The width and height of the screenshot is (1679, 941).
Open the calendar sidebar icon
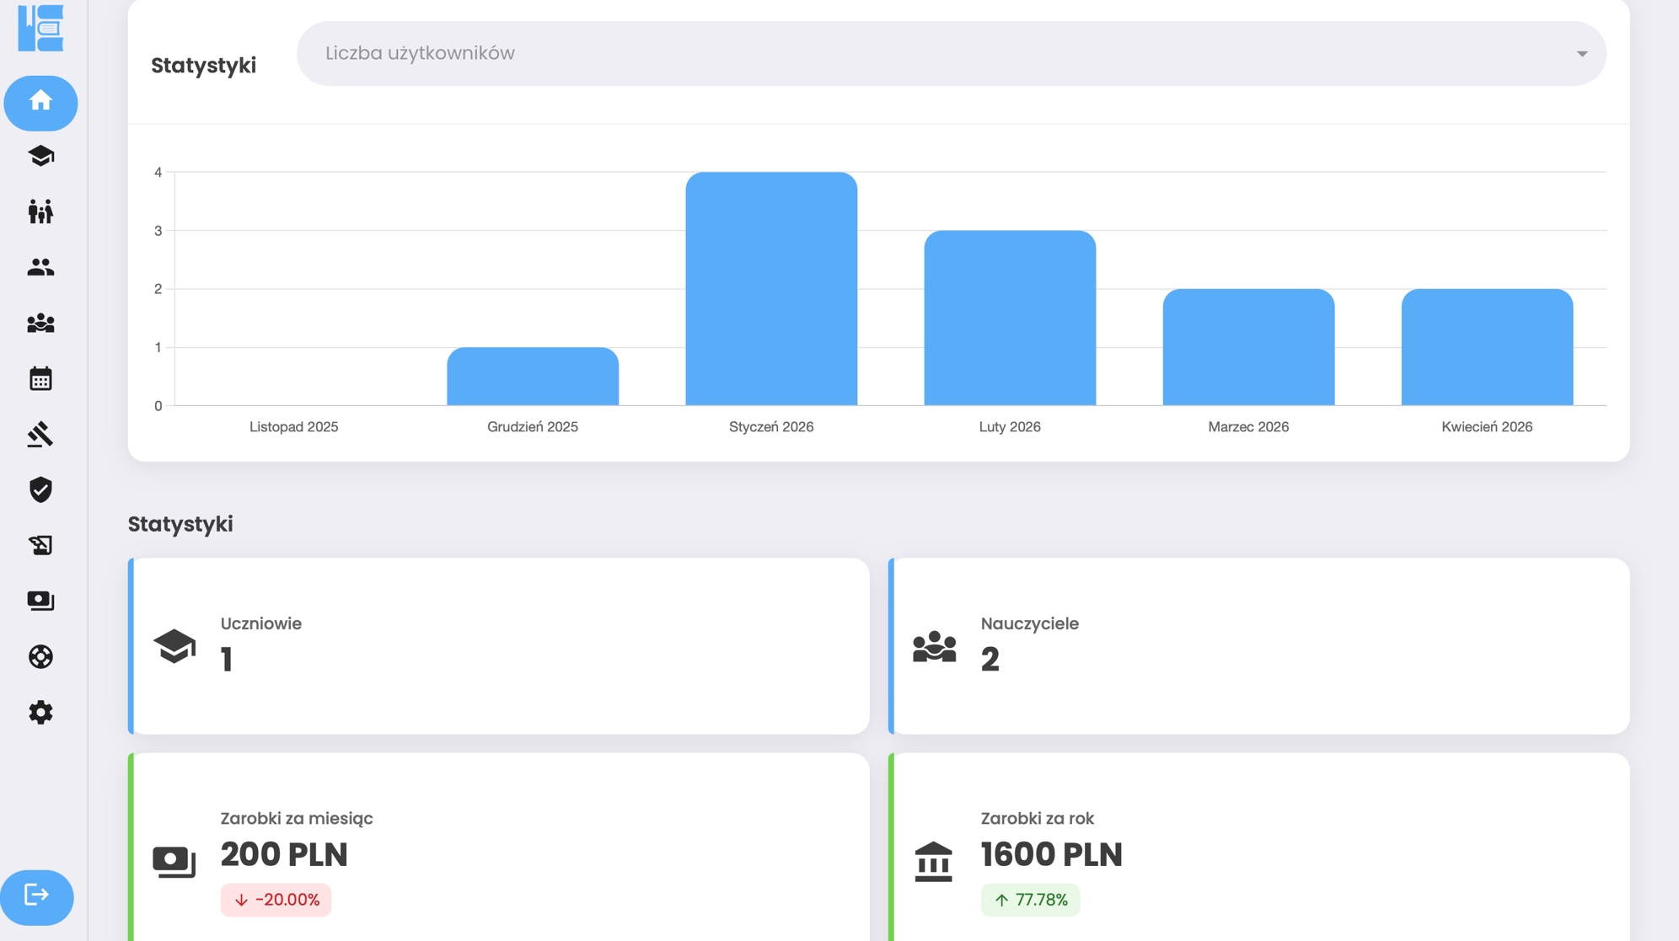(40, 378)
